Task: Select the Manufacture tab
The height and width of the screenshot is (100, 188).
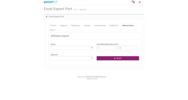Action: click(x=75, y=25)
